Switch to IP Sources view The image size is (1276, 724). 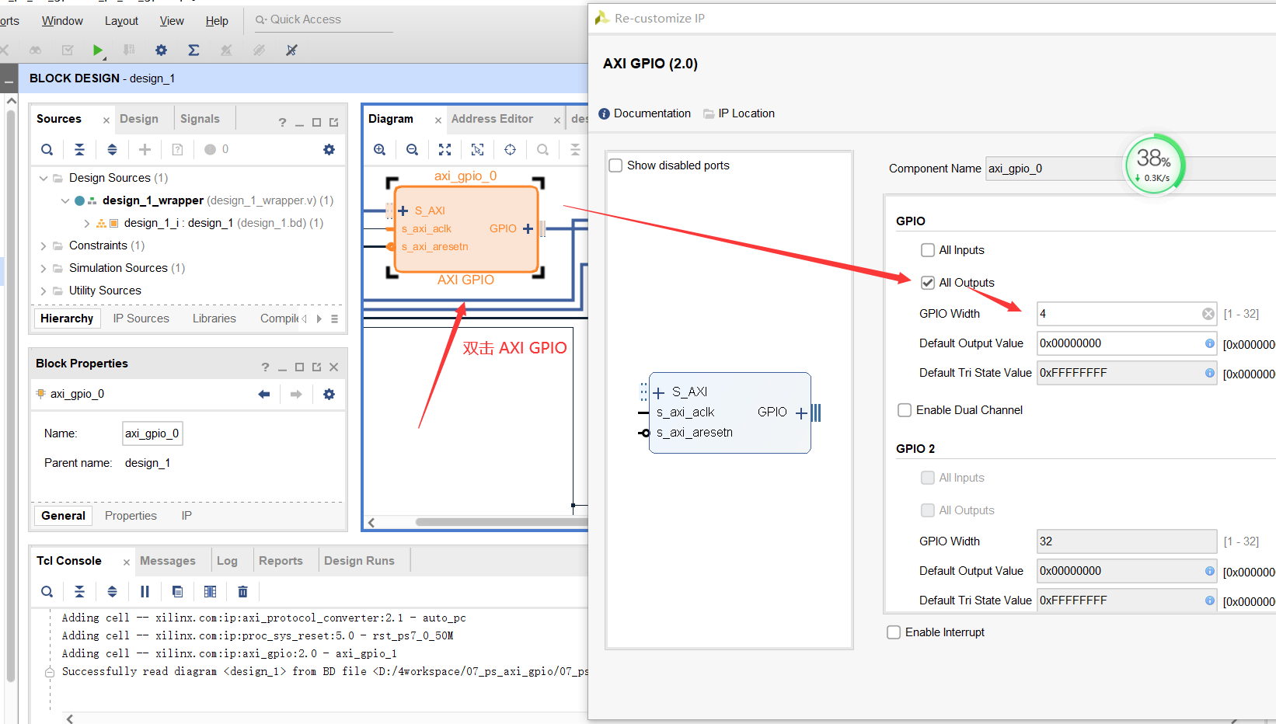[141, 318]
